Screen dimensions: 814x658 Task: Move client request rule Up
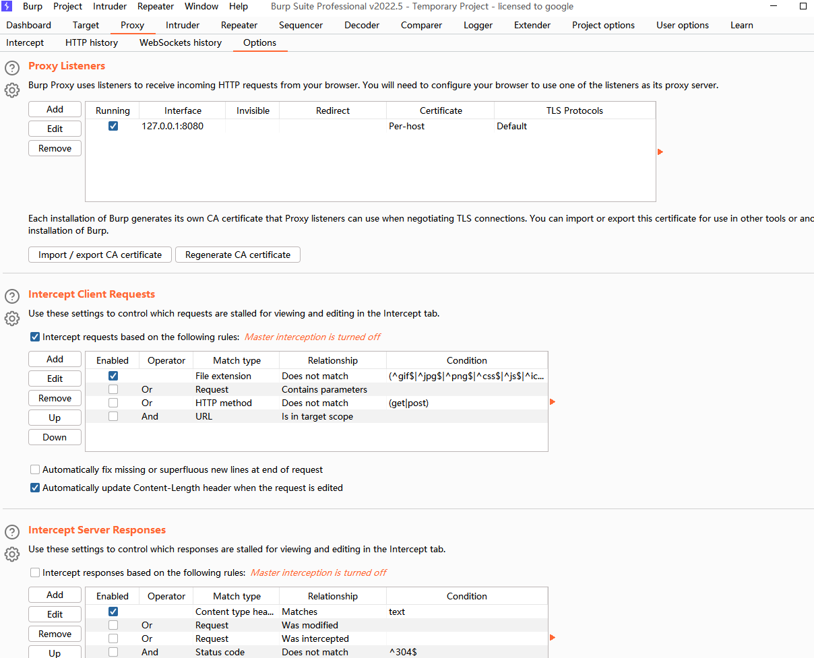coord(55,418)
